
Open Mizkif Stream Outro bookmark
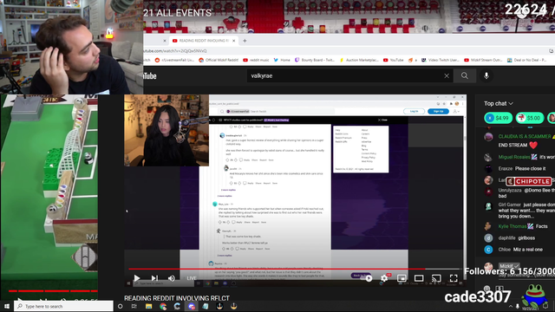coord(483,60)
